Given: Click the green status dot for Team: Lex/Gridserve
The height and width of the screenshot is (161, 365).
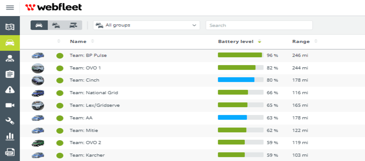Looking at the screenshot, I should pos(60,105).
